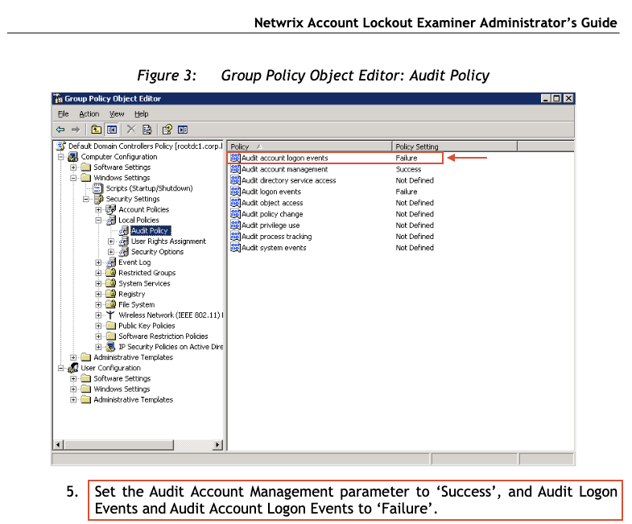632x524 pixels.
Task: Click right arrow of tree horizontal scrollbar
Action: [x=217, y=444]
